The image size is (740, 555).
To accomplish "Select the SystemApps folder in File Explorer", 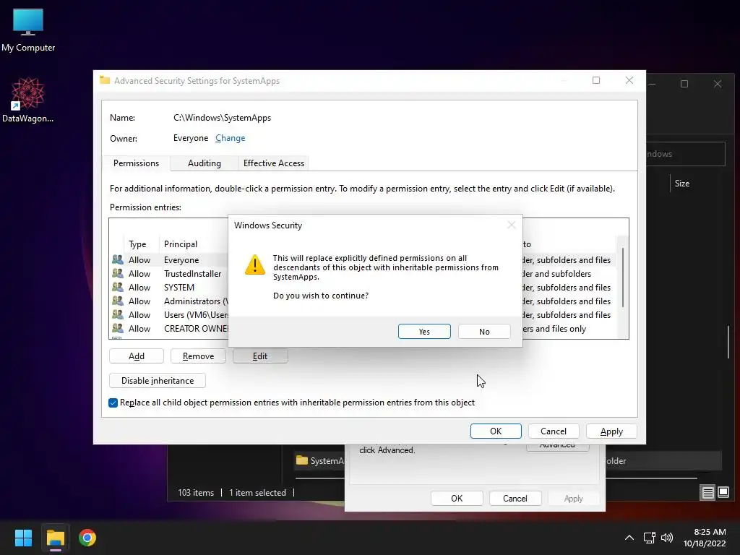I will [320, 460].
